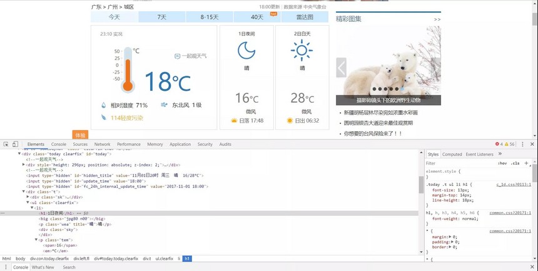Add new style rule with plus icon
Image resolution: width=538 pixels, height=271 pixels.
point(526,163)
